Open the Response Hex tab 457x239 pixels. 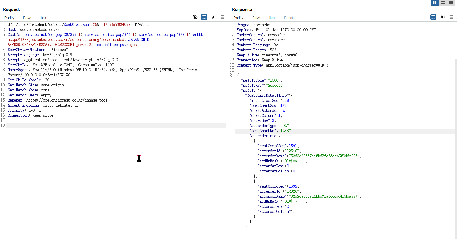click(272, 18)
